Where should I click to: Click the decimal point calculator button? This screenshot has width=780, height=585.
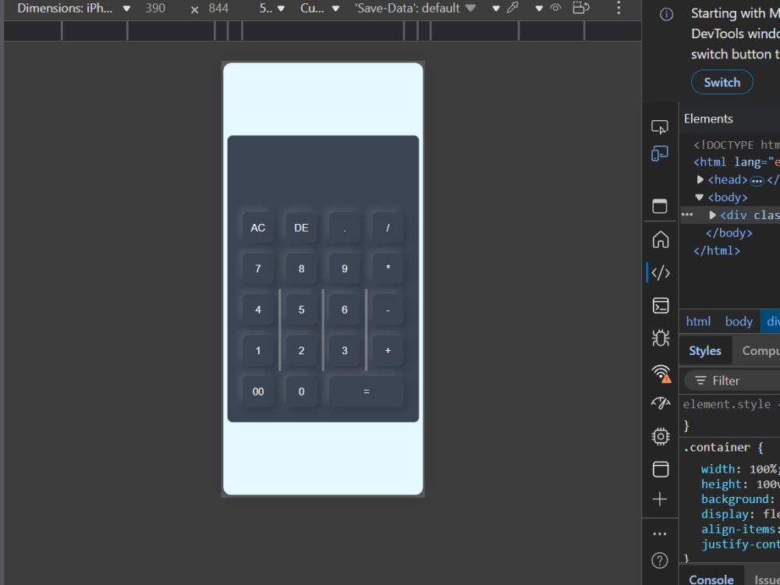(344, 228)
